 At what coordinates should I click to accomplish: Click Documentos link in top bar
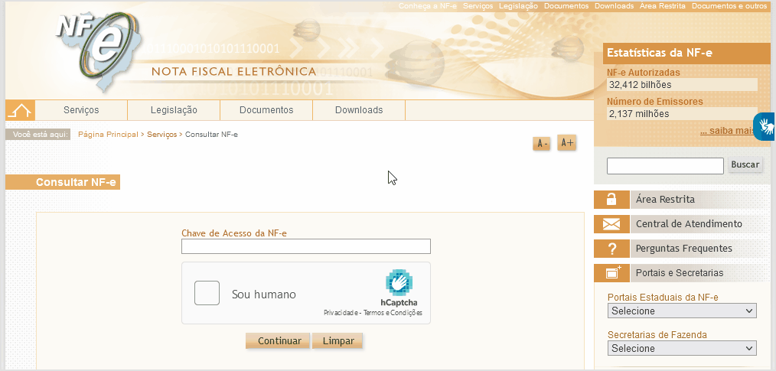pyautogui.click(x=566, y=6)
